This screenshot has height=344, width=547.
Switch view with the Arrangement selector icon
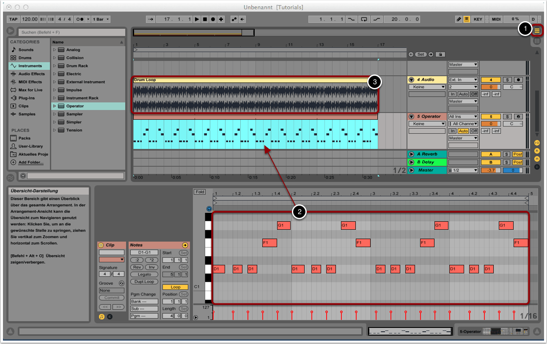pyautogui.click(x=537, y=30)
